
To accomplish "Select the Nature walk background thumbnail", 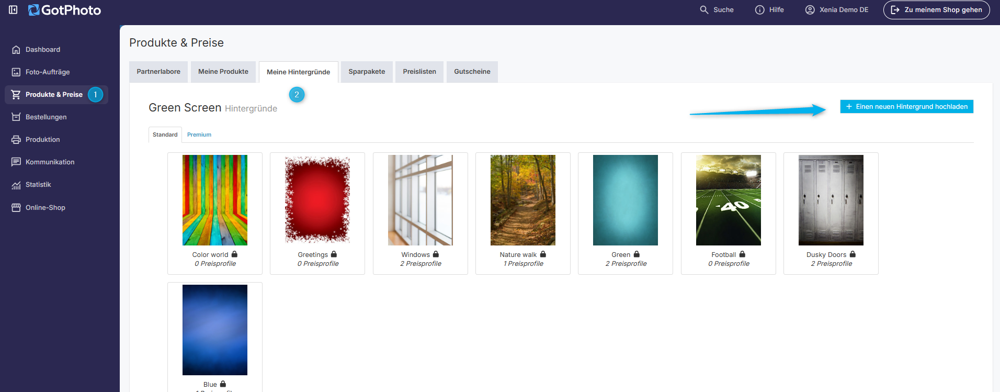I will coord(523,200).
